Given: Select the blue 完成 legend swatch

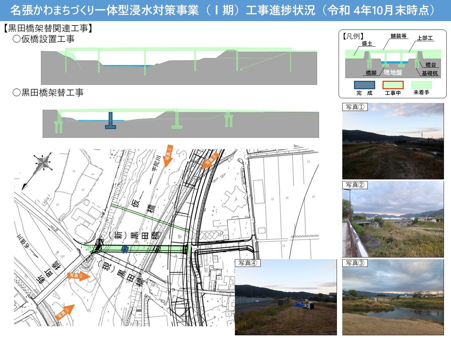Looking at the screenshot, I should coord(364,85).
